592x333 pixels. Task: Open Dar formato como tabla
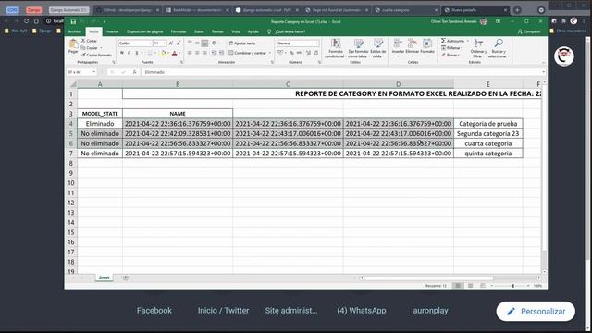[358, 48]
